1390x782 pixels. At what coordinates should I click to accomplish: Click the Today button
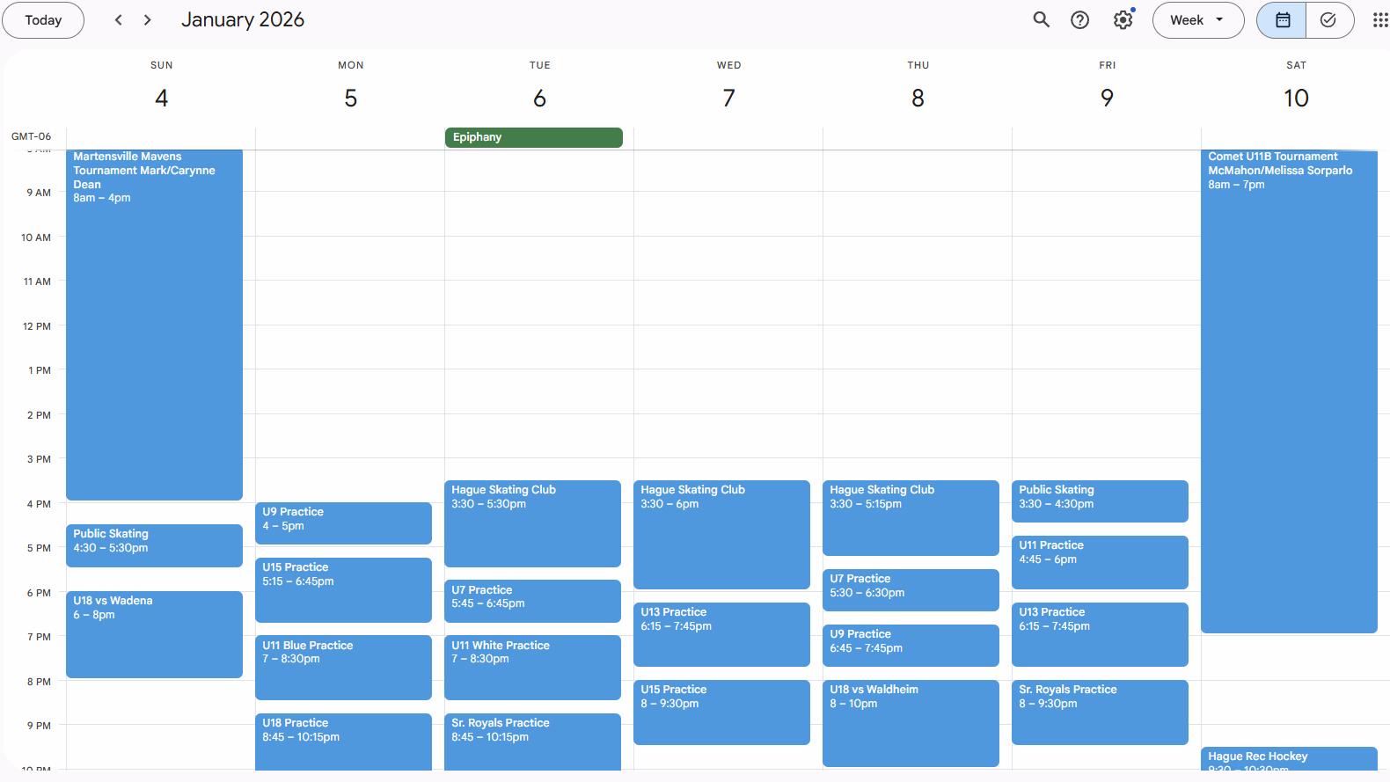tap(43, 20)
